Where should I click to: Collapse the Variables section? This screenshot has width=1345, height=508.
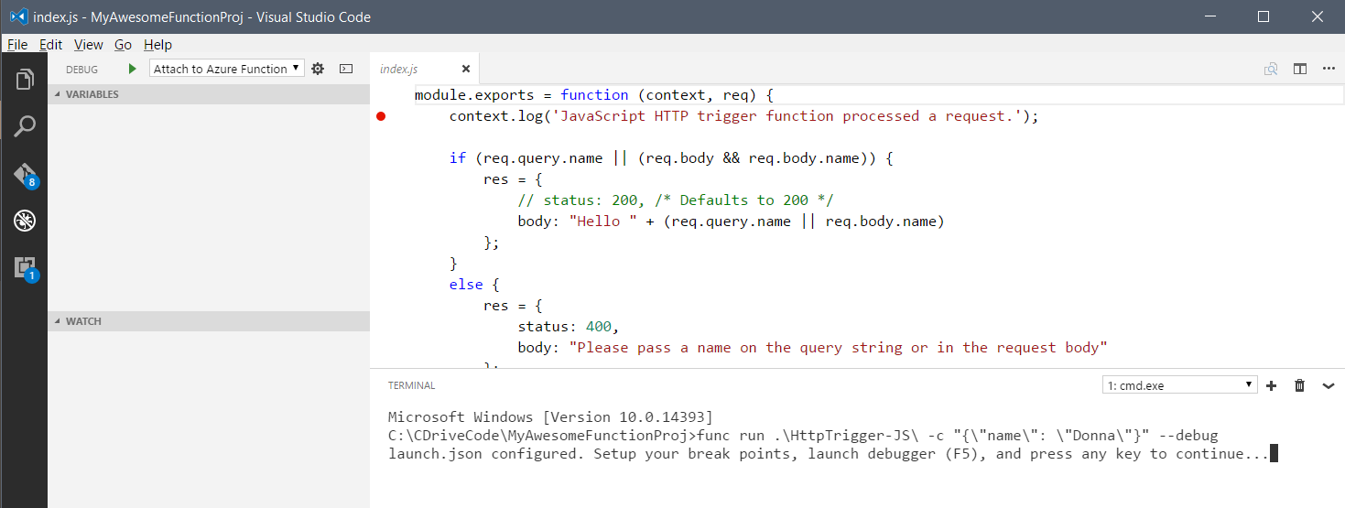(x=92, y=94)
